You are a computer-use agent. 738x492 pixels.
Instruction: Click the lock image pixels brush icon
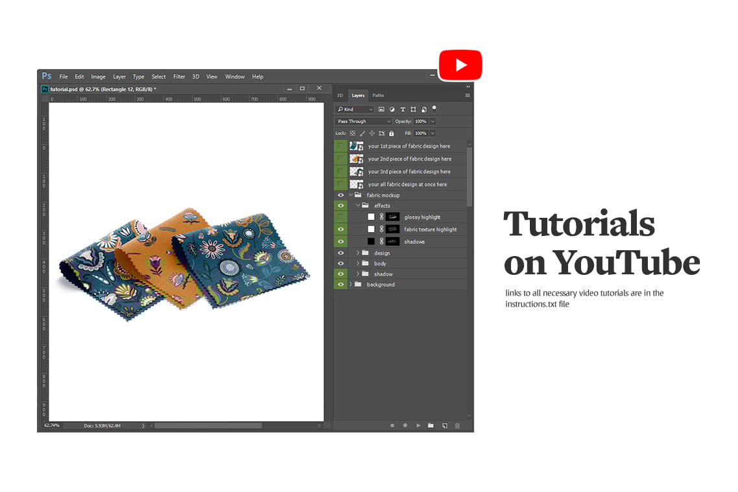click(x=362, y=134)
